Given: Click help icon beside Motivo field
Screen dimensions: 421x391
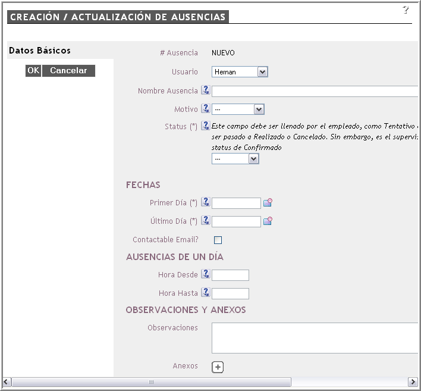Looking at the screenshot, I should click(206, 109).
